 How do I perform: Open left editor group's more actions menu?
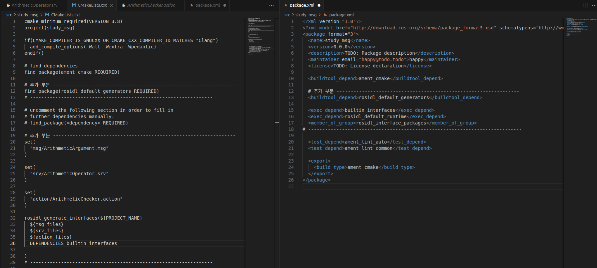(x=271, y=5)
